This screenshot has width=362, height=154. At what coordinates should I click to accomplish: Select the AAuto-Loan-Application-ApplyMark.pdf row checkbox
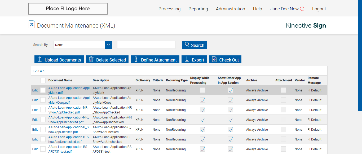tap(43, 90)
